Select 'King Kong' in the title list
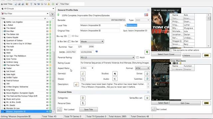Image resolution: width=213 pixels, height=119 pixels. [10, 90]
